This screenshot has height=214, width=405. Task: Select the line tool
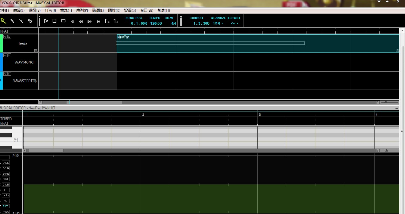21,21
